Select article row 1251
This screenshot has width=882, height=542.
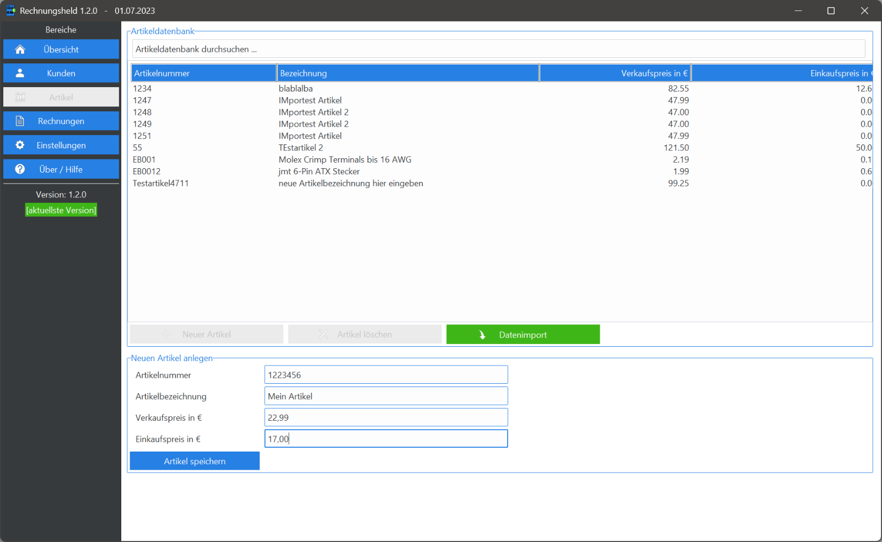click(502, 136)
